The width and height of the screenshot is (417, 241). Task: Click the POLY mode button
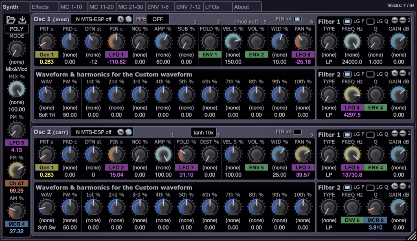click(16, 28)
